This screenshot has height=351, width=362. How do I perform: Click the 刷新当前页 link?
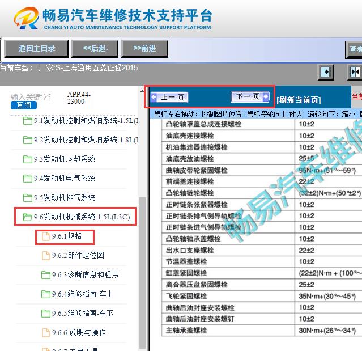tap(299, 100)
